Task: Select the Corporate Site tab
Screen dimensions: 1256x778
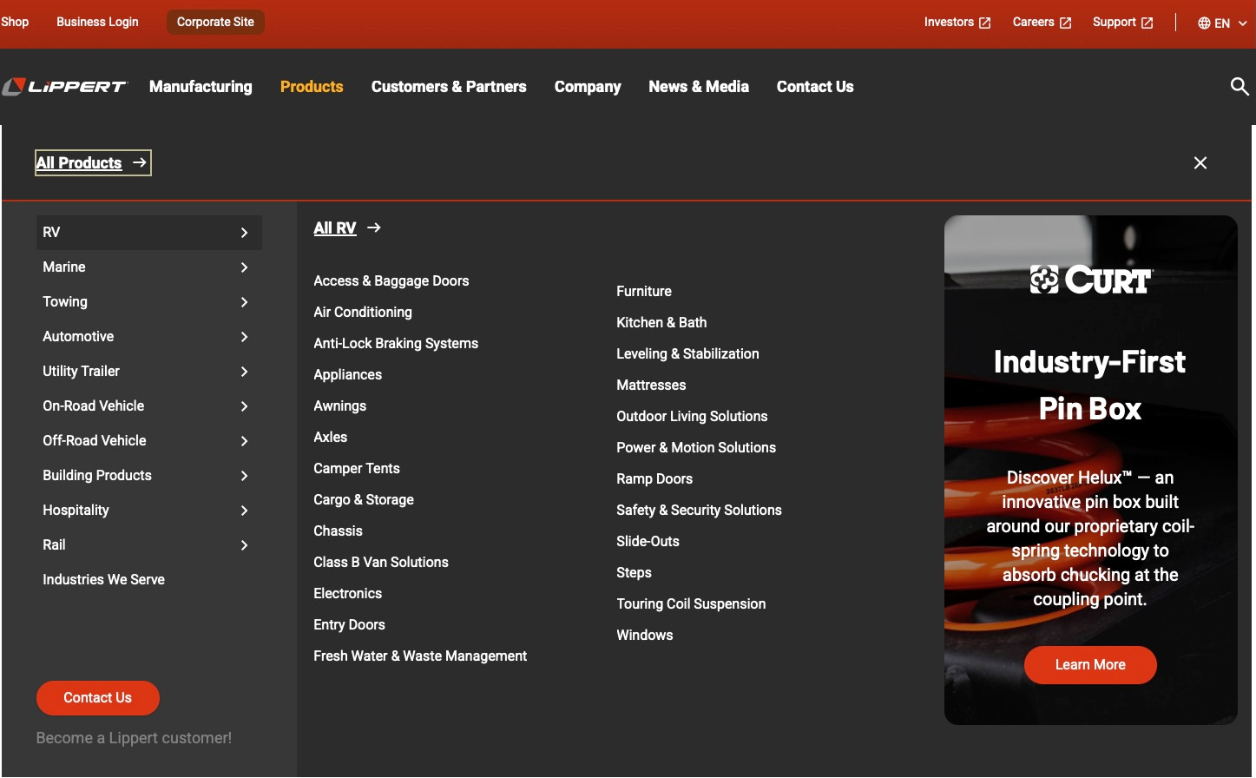Action: (215, 22)
